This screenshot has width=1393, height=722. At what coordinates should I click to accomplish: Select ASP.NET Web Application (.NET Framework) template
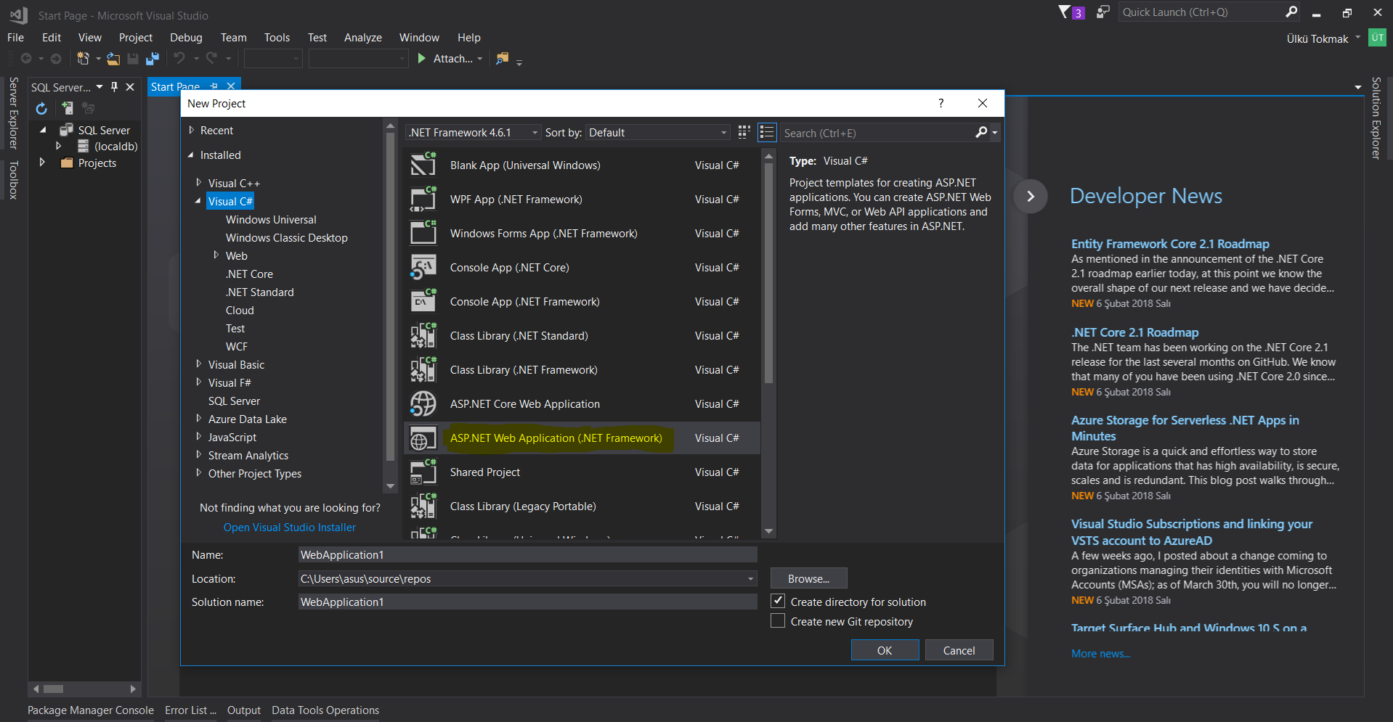581,438
